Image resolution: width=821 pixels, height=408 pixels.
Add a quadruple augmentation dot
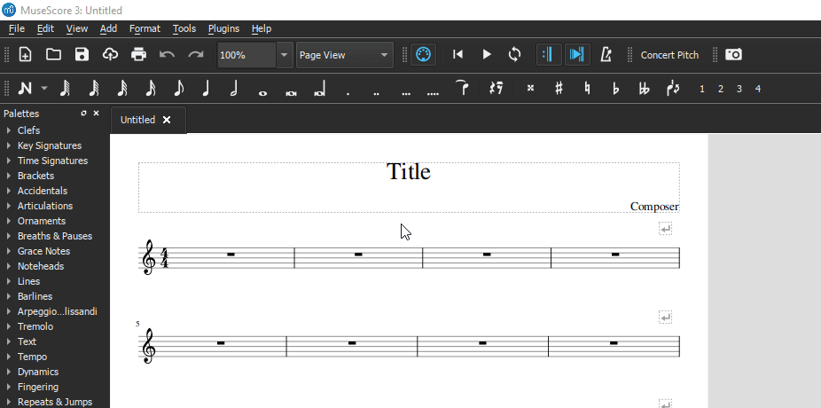click(x=433, y=94)
